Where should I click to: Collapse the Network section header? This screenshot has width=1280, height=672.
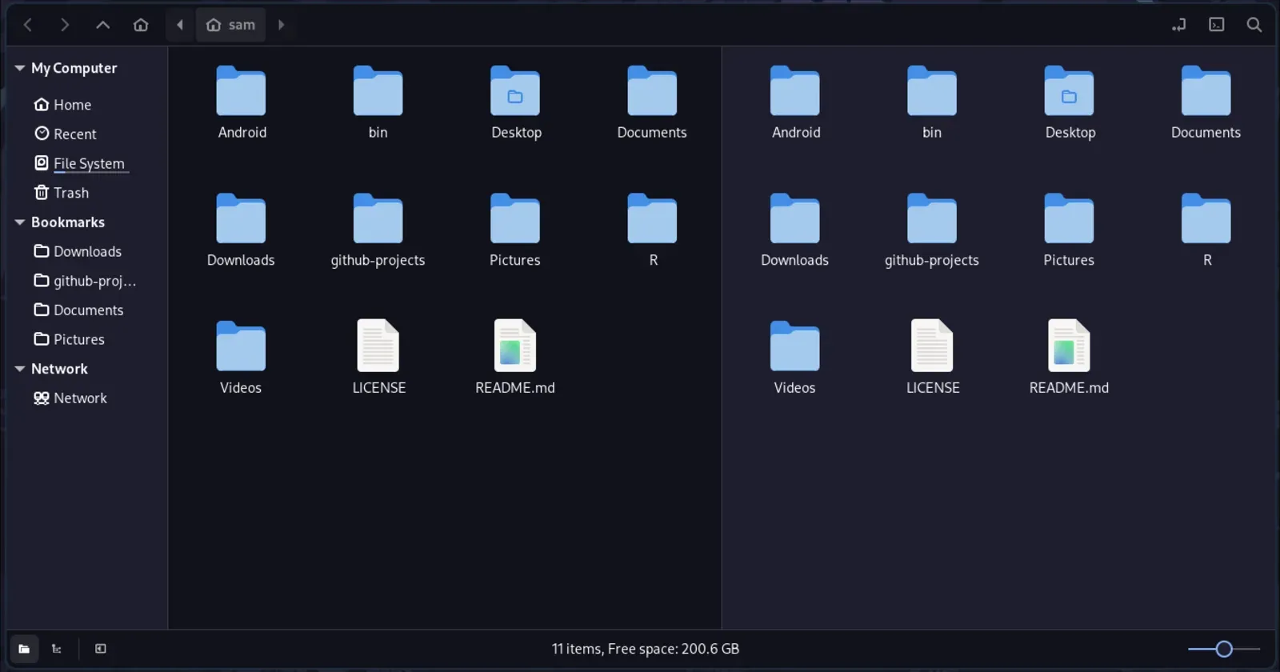(20, 369)
